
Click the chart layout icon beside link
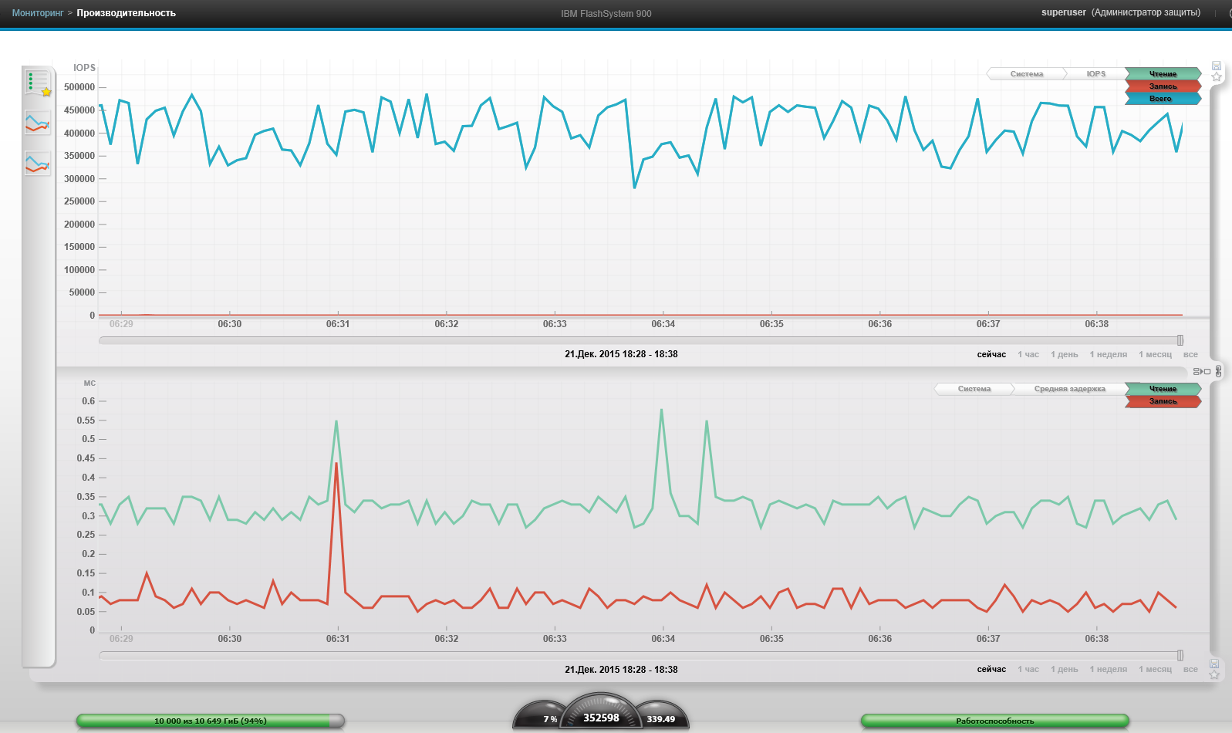coord(1202,371)
